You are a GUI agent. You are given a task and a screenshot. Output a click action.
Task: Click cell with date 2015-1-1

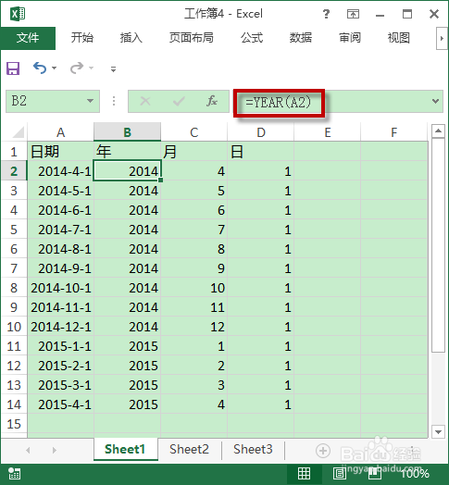click(61, 346)
